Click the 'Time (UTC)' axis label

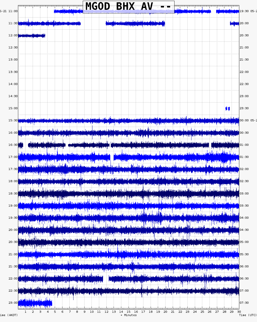coord(248,315)
